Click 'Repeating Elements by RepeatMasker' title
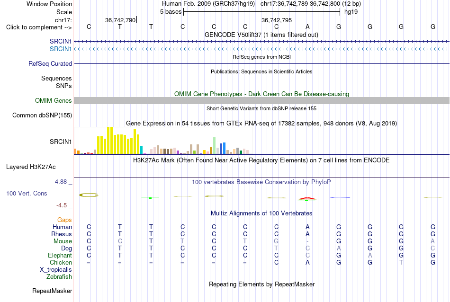The image size is (450, 302). coord(261,284)
